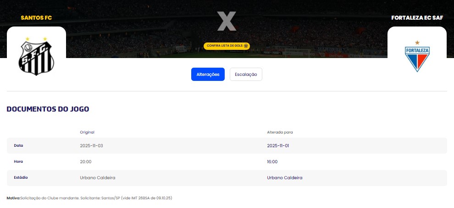The width and height of the screenshot is (454, 208).
Task: Click the Data row label
Action: point(18,145)
